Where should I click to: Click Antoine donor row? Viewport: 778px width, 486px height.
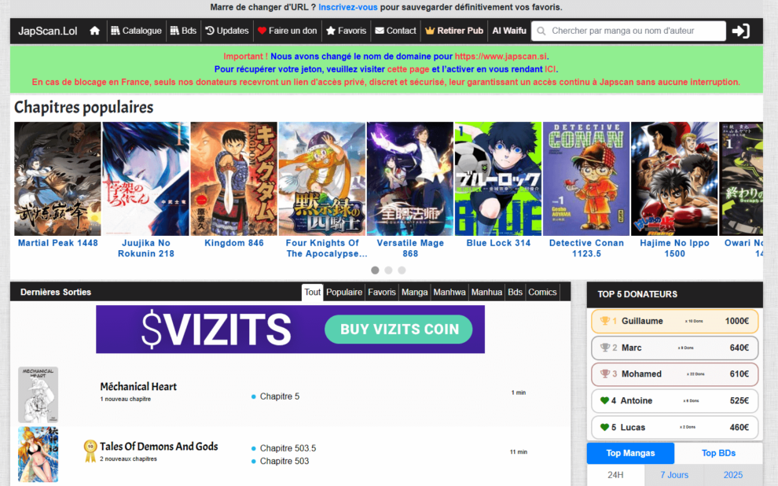tap(675, 400)
